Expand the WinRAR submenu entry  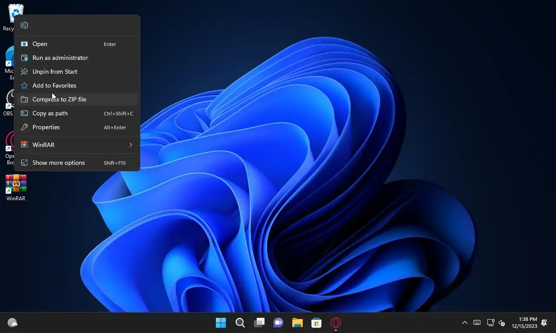77,145
